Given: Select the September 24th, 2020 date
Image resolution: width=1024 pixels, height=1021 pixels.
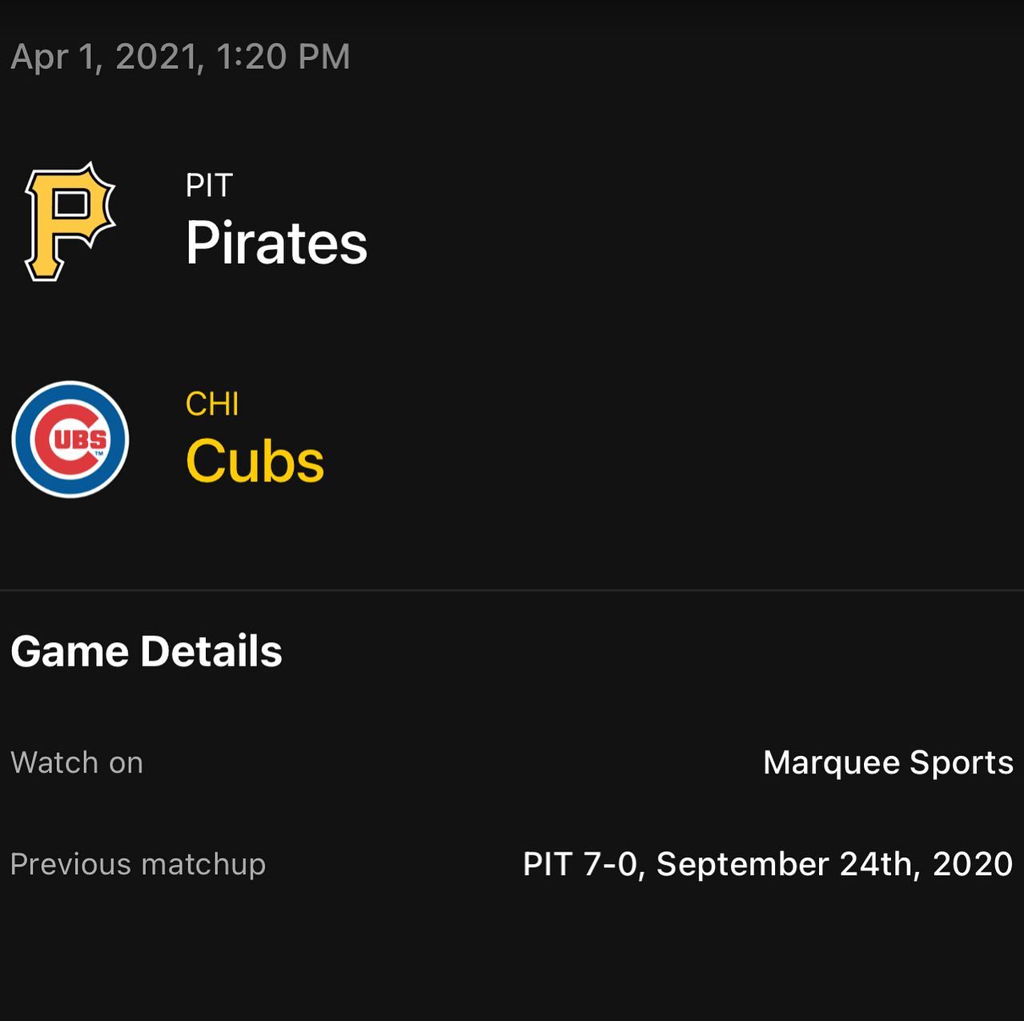Looking at the screenshot, I should click(x=835, y=865).
